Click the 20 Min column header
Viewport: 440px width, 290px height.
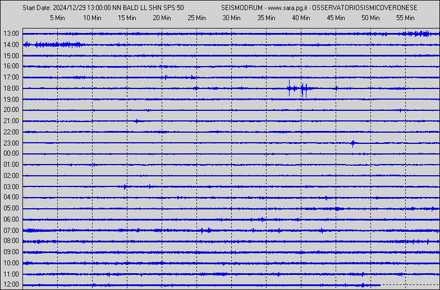[162, 18]
